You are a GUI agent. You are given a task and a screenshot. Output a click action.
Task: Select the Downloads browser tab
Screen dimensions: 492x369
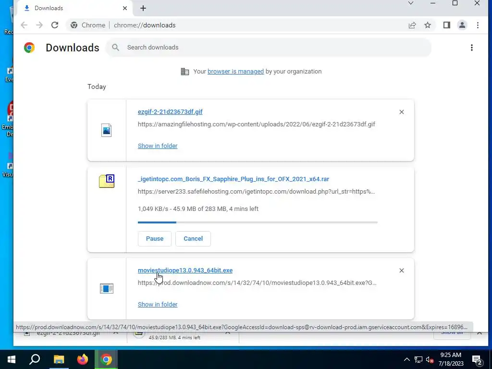(x=75, y=8)
